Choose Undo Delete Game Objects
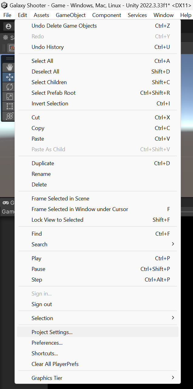Screen dimensions: 193x389 click(x=64, y=26)
